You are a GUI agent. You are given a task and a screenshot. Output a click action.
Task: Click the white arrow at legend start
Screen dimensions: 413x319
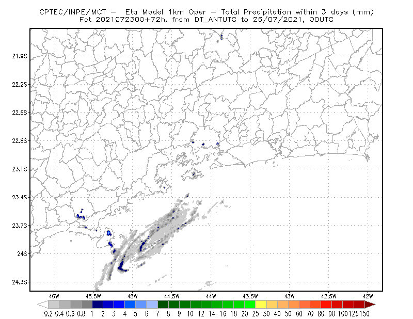(43, 305)
